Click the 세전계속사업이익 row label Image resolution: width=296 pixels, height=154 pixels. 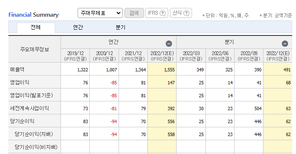(30, 108)
